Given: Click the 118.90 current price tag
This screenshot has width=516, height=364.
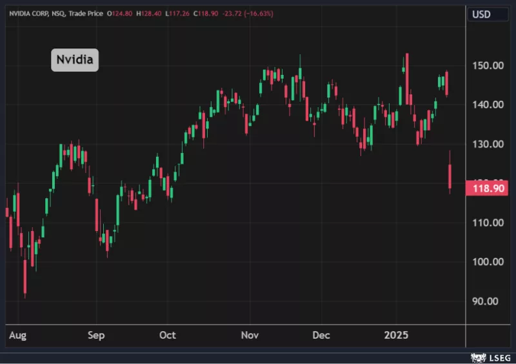Looking at the screenshot, I should [487, 188].
